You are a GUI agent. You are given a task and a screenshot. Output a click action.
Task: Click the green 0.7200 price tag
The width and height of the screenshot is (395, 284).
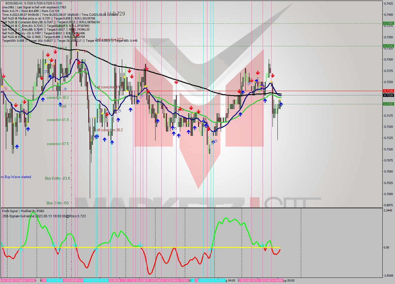point(388,104)
